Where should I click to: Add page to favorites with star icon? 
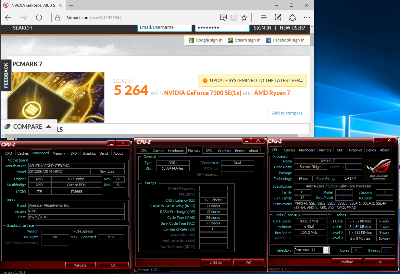coord(244,18)
